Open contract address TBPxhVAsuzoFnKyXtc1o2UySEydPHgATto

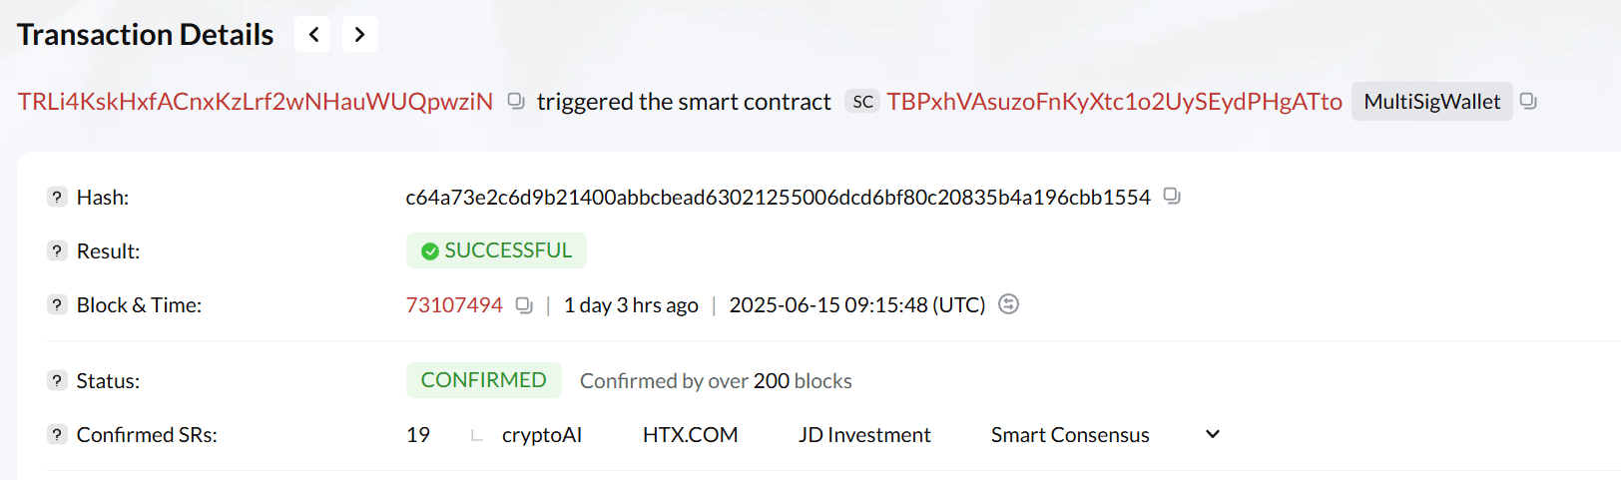pyautogui.click(x=1114, y=102)
